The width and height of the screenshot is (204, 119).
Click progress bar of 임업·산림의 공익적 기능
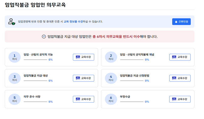35,60
